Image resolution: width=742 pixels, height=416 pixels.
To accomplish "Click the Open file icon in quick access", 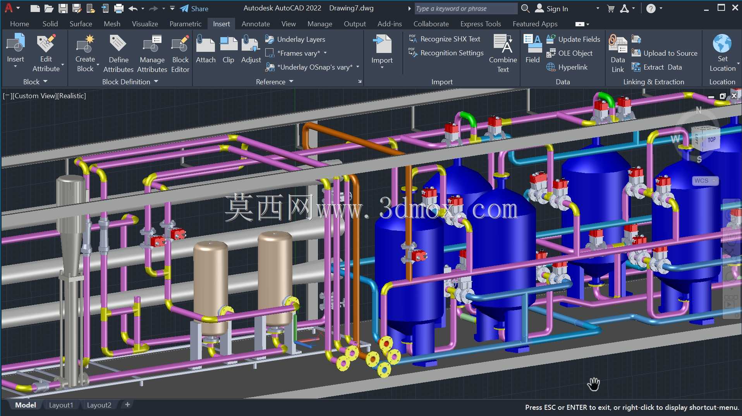I will [49, 8].
